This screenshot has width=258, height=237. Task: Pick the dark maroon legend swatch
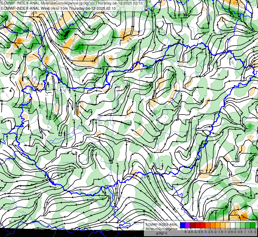193,225
